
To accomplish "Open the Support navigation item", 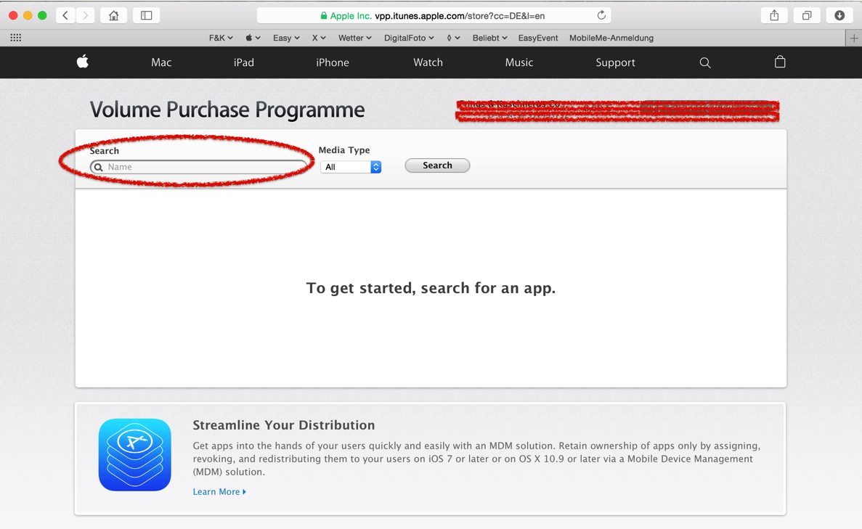I will click(615, 62).
